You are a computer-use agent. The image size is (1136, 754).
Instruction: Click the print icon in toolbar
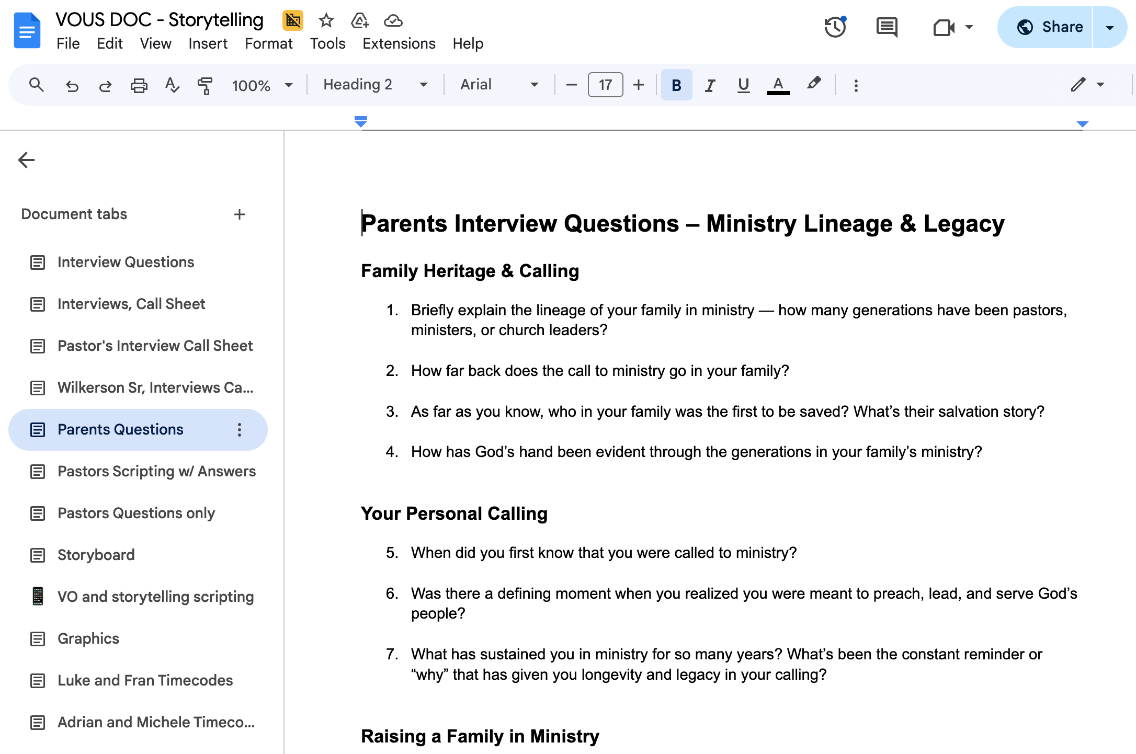click(139, 85)
